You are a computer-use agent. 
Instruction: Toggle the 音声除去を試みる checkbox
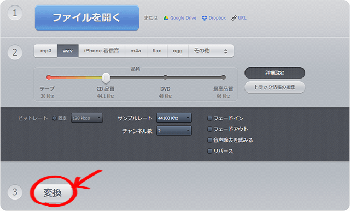point(209,140)
